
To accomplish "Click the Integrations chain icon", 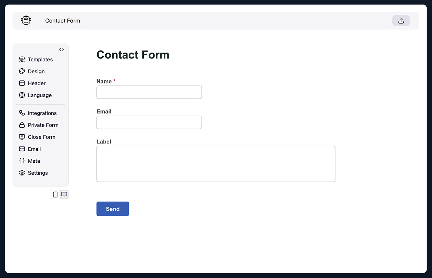I will (x=22, y=113).
